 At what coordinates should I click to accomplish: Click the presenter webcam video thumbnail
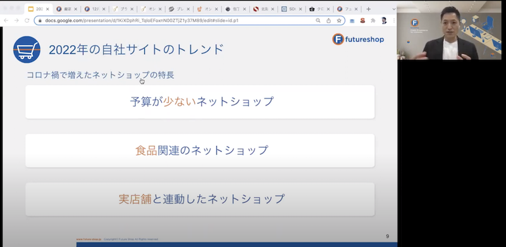coord(451,30)
